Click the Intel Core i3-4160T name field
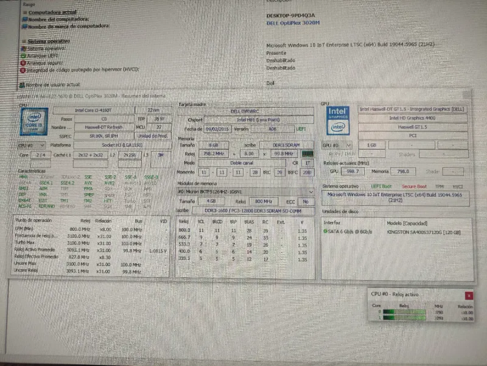The width and height of the screenshot is (487, 366). tap(93, 110)
